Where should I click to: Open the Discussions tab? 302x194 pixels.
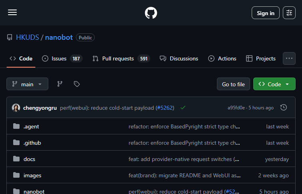coord(179,59)
